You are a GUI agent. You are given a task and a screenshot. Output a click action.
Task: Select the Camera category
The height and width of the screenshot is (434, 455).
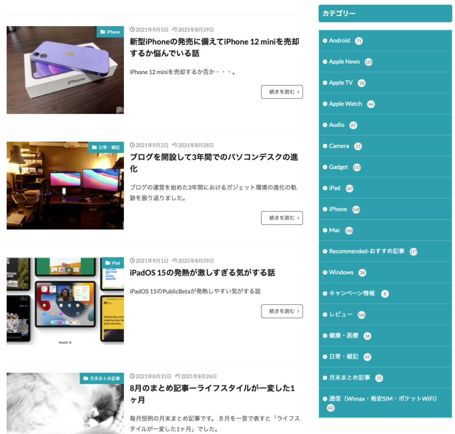click(385, 146)
